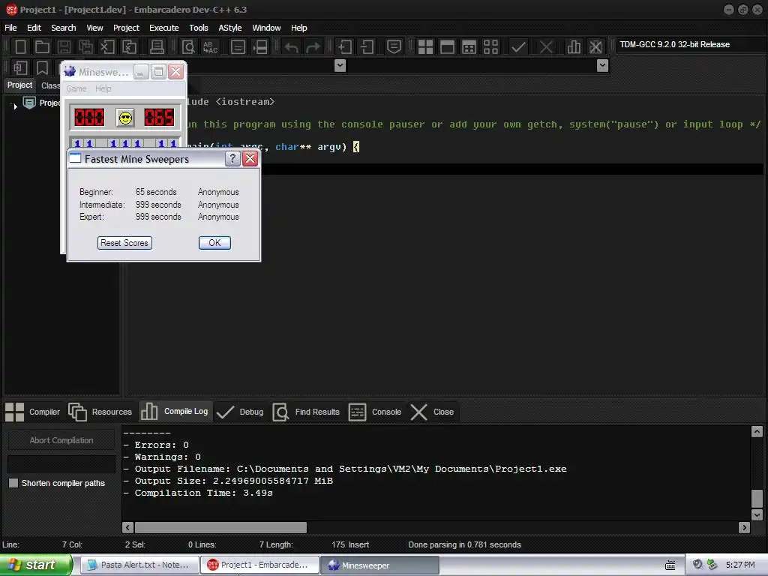This screenshot has height=576, width=768.
Task: Click the compile log scroll-up arrow
Action: (x=757, y=431)
